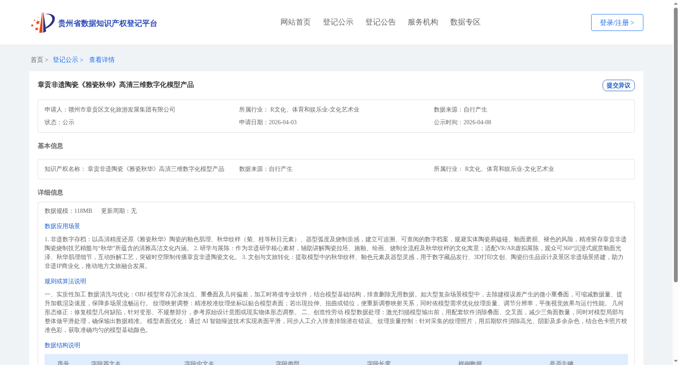The image size is (679, 365).
Task: Click 首页 in the breadcrumb
Action: [36, 60]
